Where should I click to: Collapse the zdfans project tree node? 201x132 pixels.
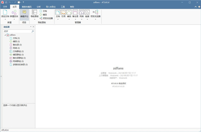click(5, 35)
